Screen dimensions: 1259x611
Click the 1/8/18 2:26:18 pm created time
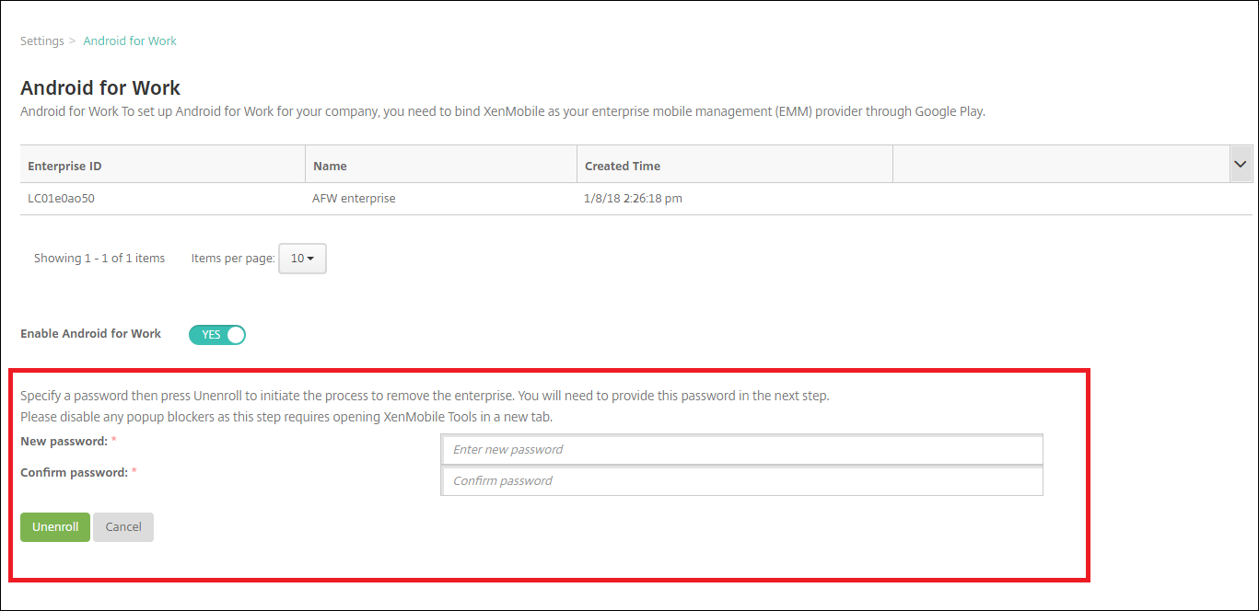pyautogui.click(x=634, y=199)
